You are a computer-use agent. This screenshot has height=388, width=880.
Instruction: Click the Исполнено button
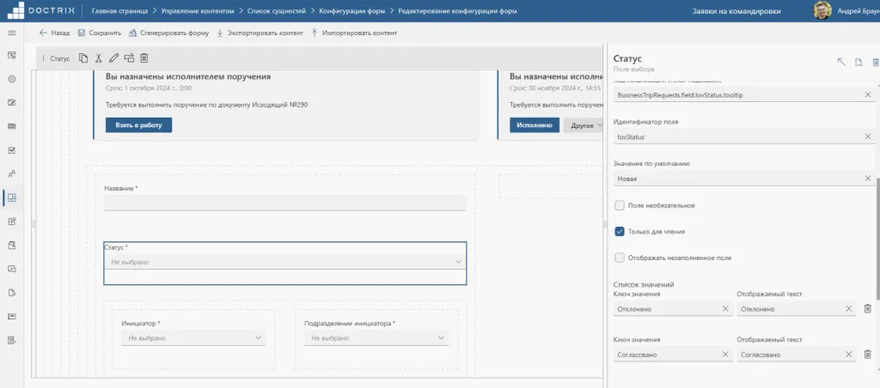(535, 125)
